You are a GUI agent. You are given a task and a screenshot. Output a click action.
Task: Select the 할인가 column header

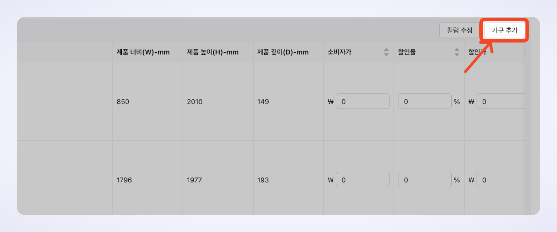pyautogui.click(x=478, y=52)
